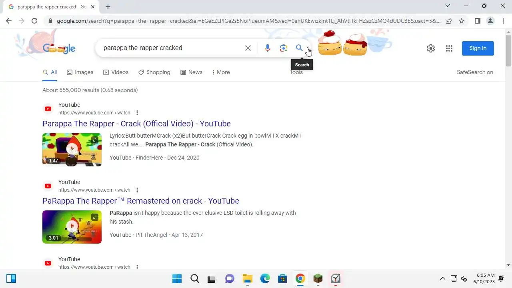Click 'FinderHere · Dec 24, 2020' text

click(168, 158)
